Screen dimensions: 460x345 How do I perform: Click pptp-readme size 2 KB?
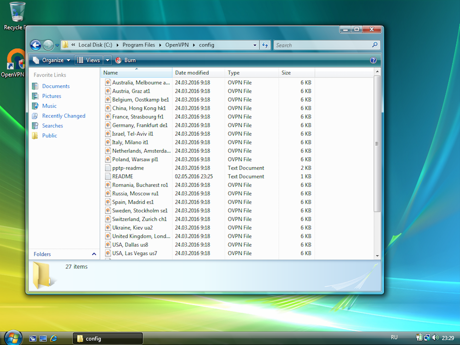[x=306, y=168]
